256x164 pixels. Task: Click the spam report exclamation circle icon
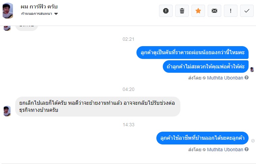(166, 11)
